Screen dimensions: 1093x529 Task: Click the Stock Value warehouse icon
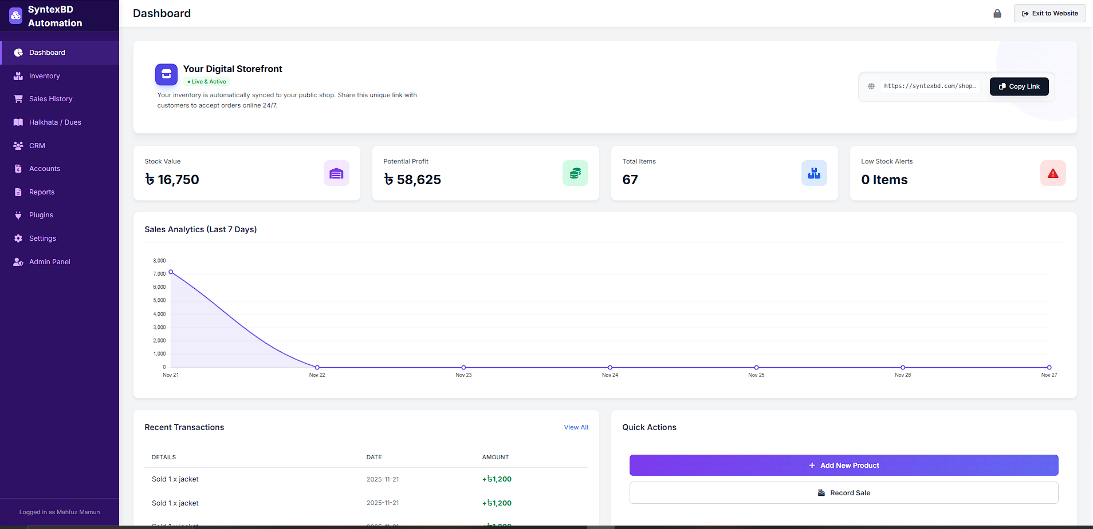coord(336,173)
